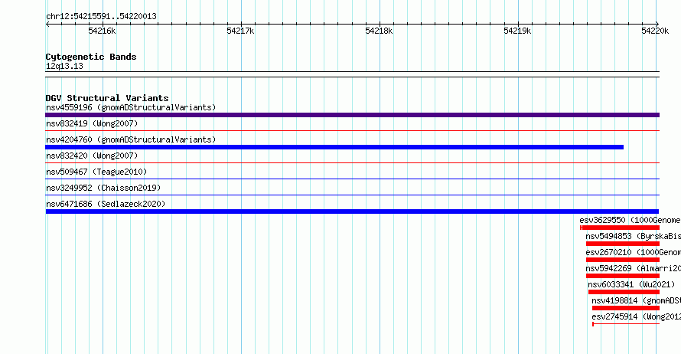Select the red nsv5494853 variant bar
Image resolution: width=681 pixels, height=354 pixels.
pyautogui.click(x=623, y=244)
